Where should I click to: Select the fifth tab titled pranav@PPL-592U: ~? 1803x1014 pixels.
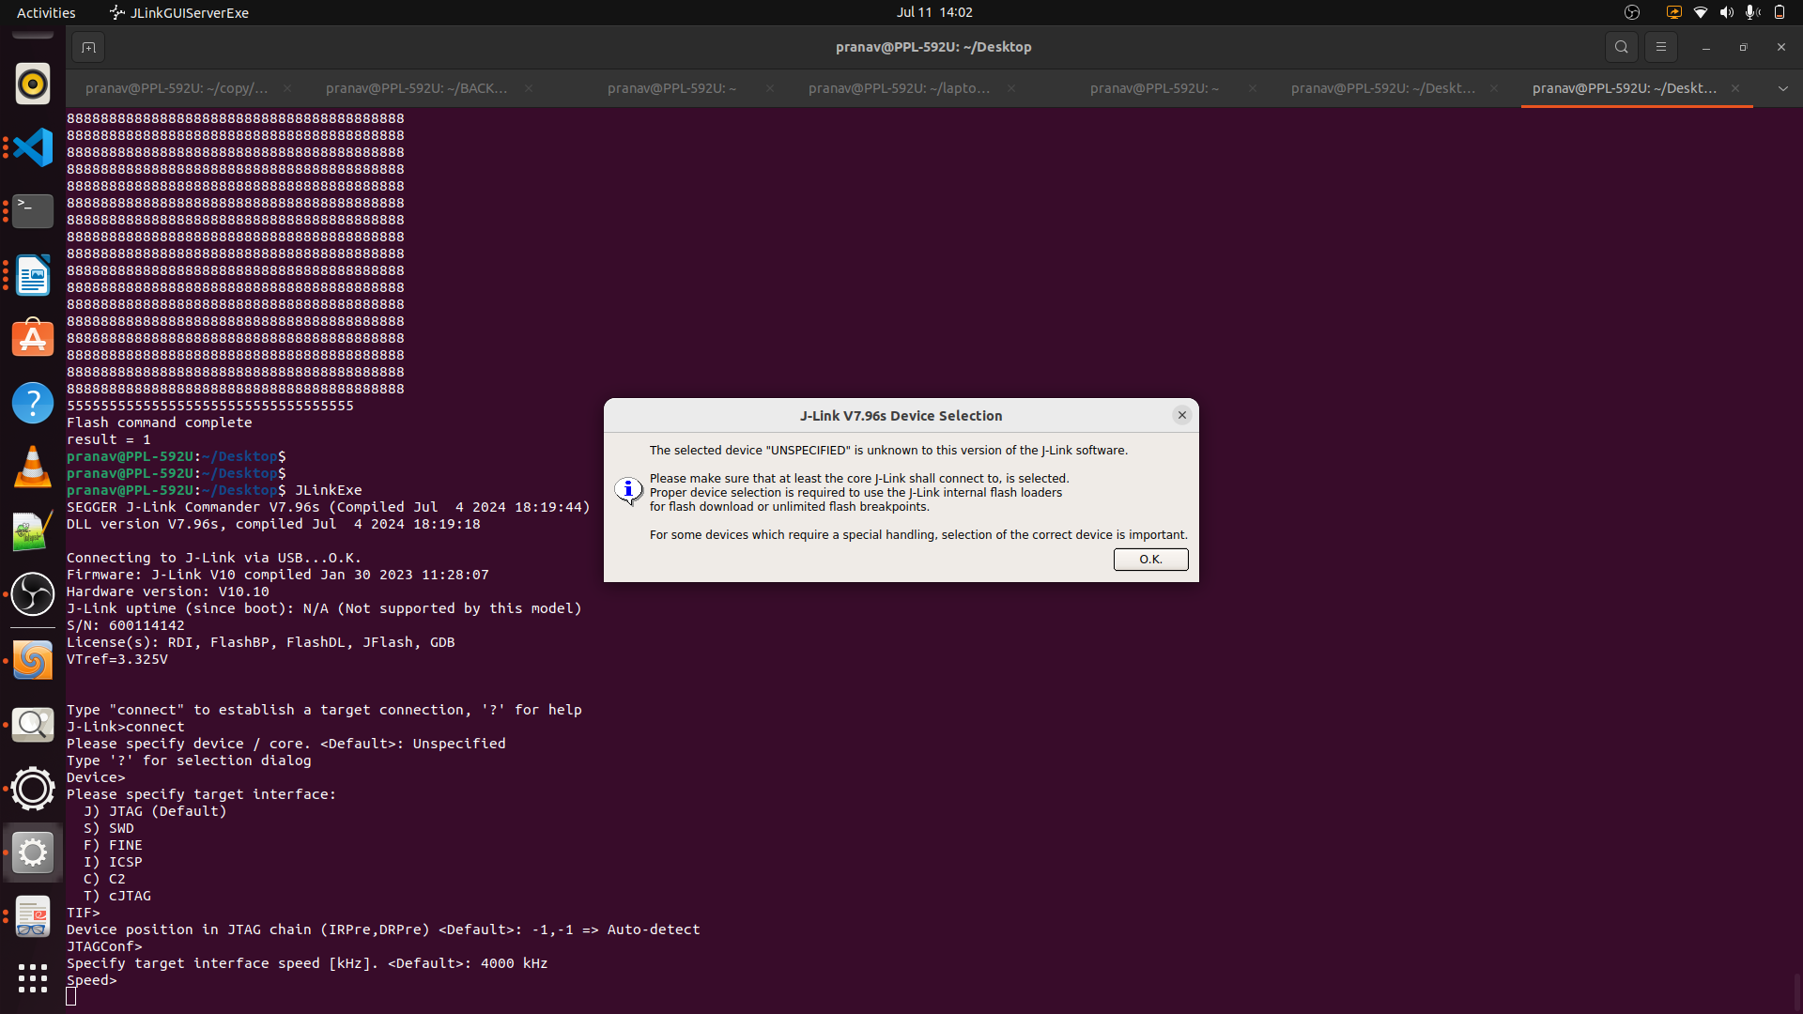click(x=1154, y=88)
